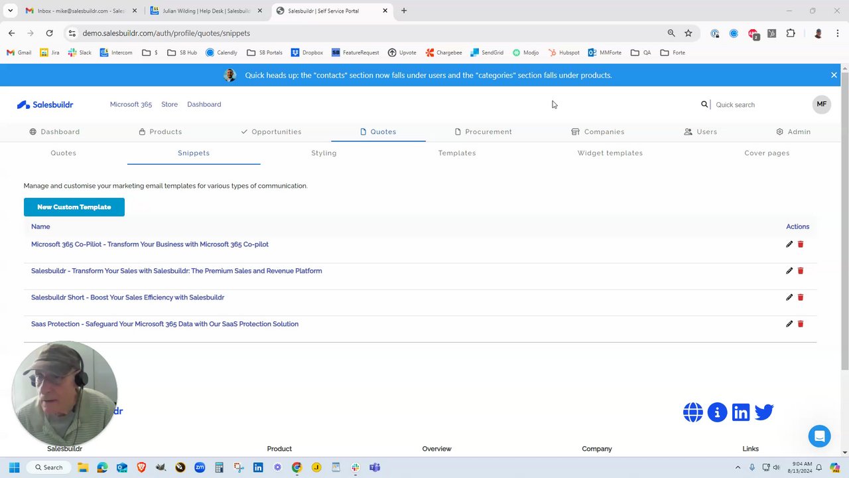
Task: Open the LinkedIn icon in footer
Action: tap(741, 412)
